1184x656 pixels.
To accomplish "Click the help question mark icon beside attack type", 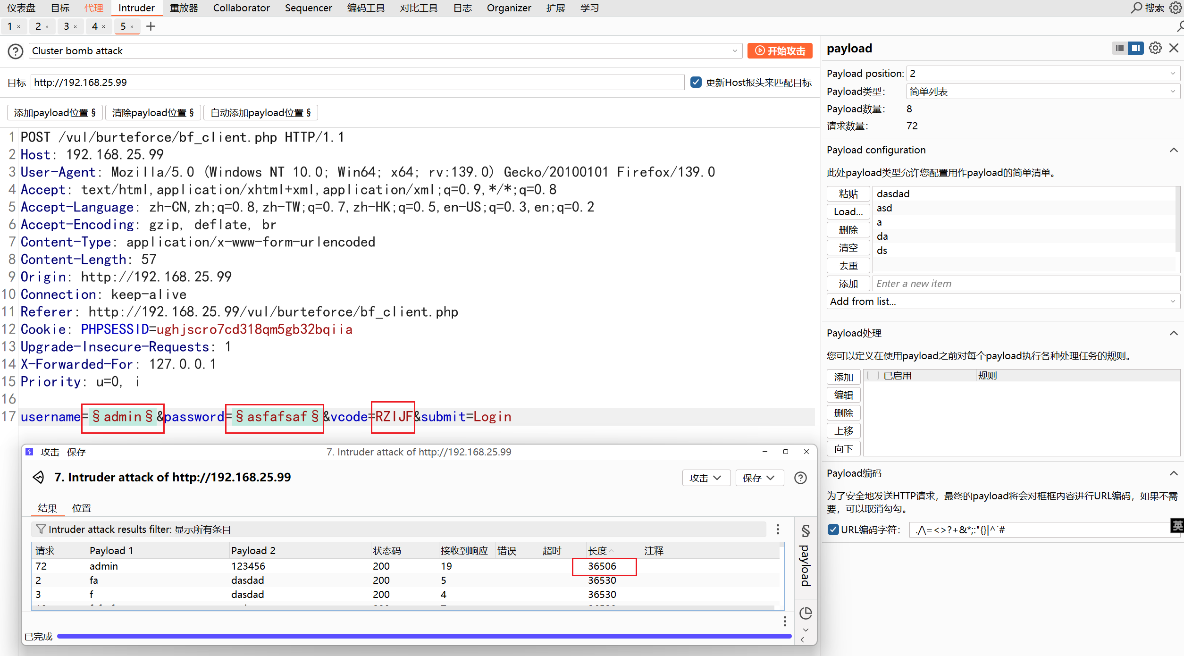I will pos(15,51).
